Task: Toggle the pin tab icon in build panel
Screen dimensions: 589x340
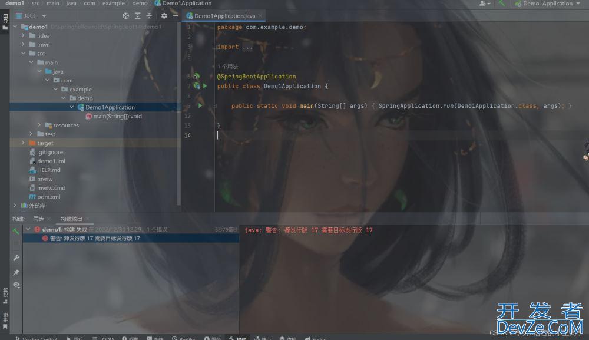Action: point(16,272)
